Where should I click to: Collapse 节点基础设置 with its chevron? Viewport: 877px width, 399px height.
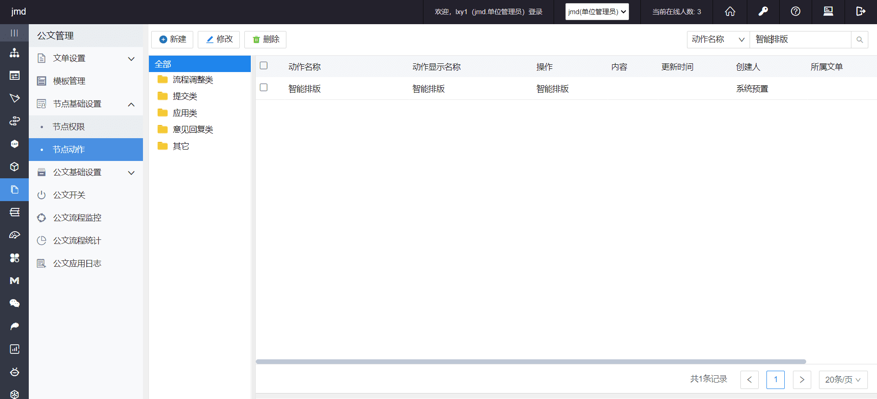(x=131, y=104)
